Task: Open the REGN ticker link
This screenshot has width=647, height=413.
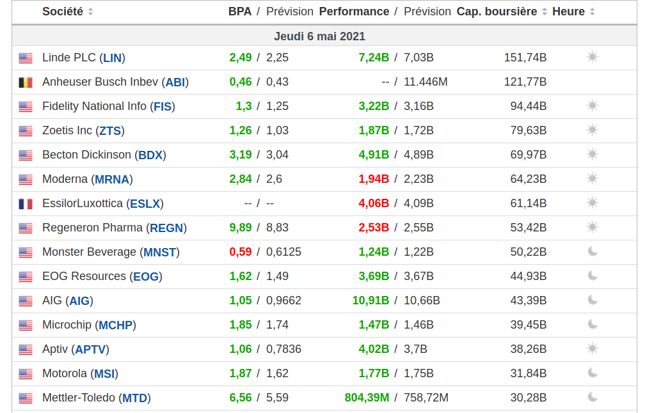Action: click(166, 228)
